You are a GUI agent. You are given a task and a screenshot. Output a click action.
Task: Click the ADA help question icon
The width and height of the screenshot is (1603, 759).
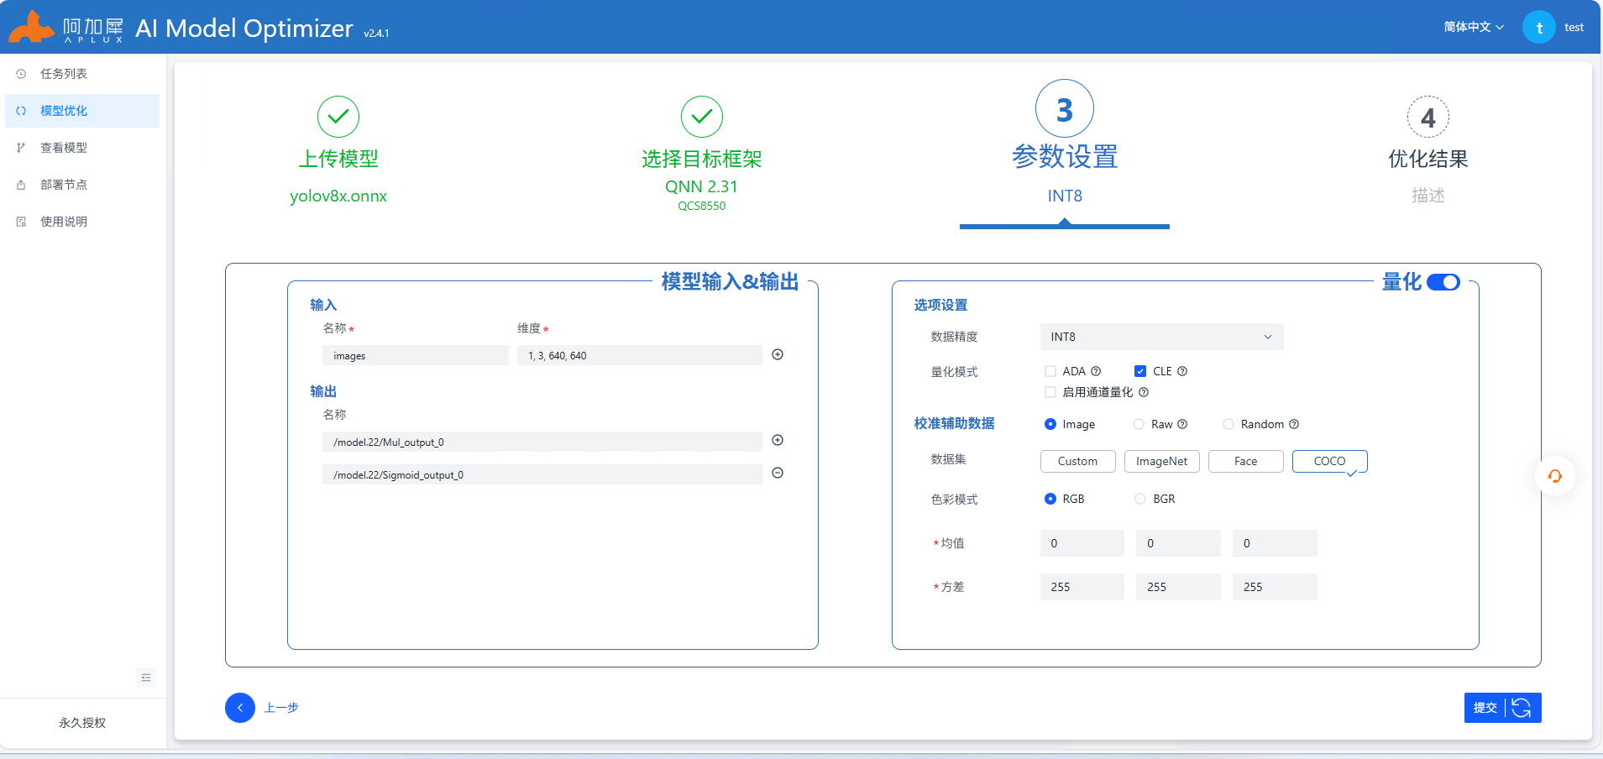[1096, 371]
